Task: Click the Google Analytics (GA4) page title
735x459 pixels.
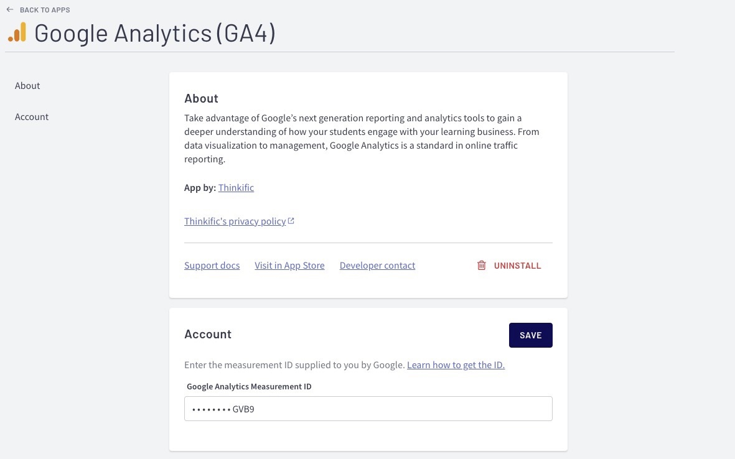Action: [155, 33]
